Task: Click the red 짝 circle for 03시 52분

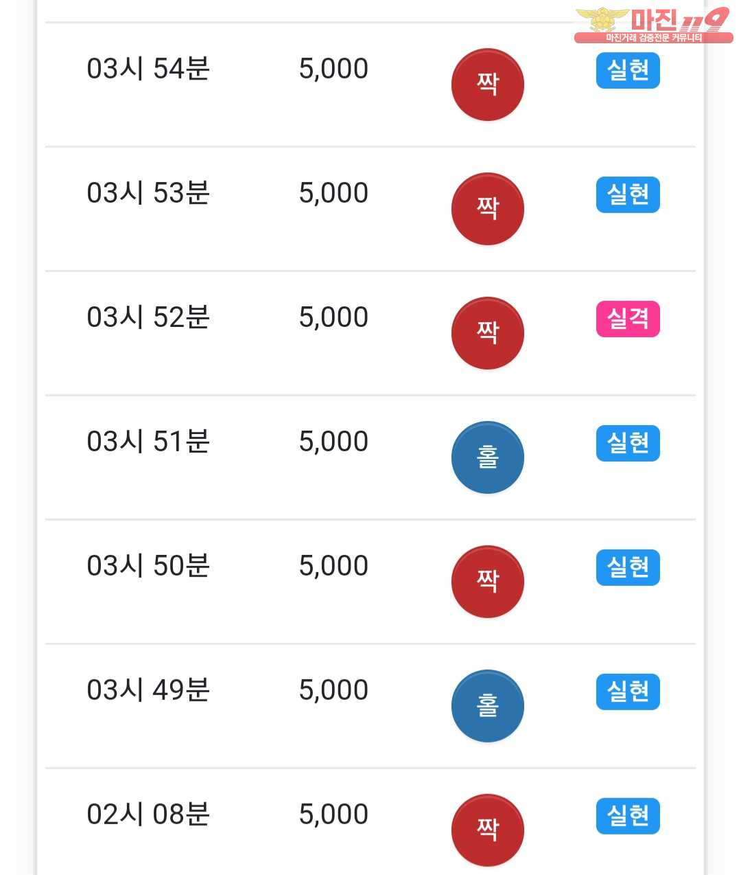Action: [x=487, y=333]
